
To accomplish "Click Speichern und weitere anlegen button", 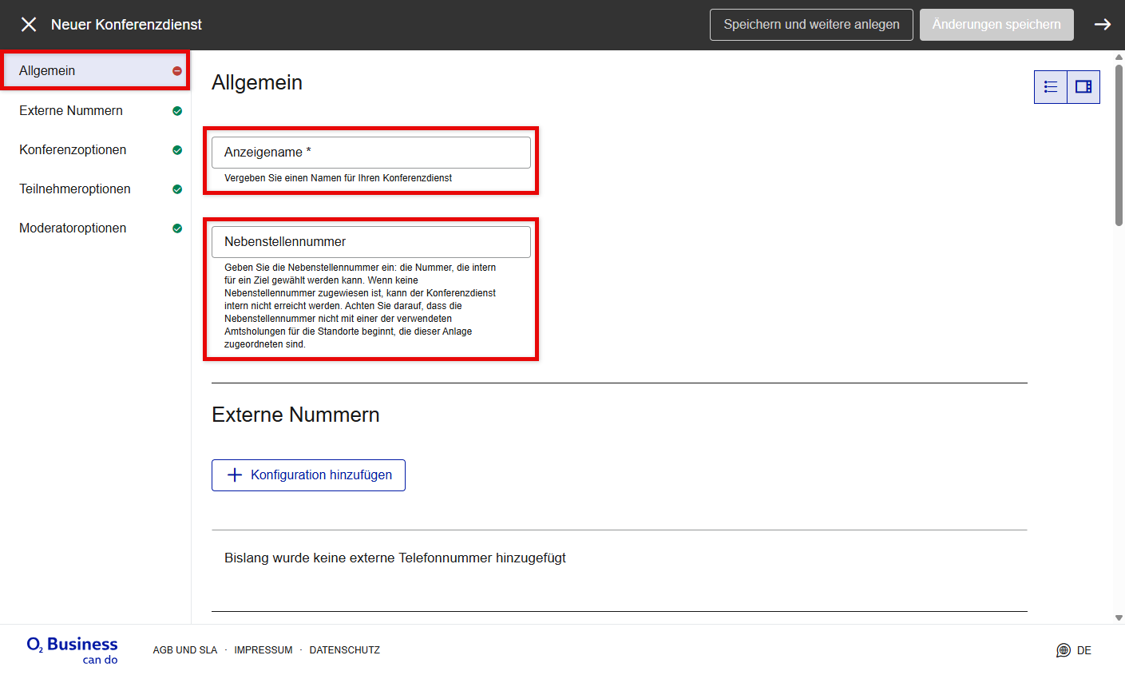I will click(x=811, y=25).
